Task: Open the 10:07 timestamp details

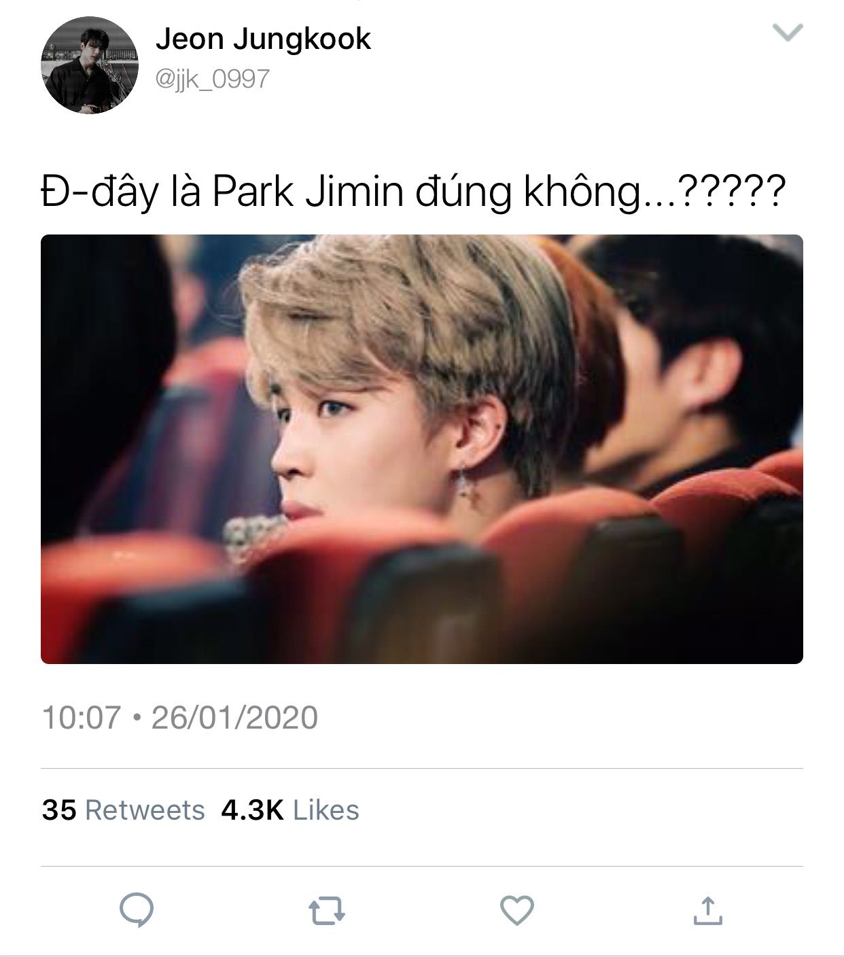Action: [82, 718]
